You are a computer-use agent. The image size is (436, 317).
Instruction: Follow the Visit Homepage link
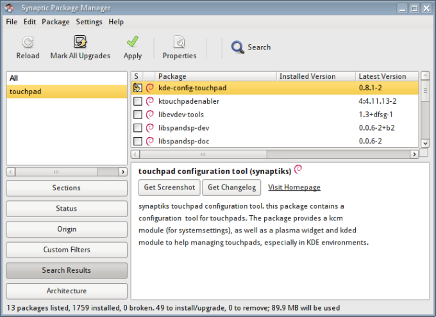[x=294, y=188]
